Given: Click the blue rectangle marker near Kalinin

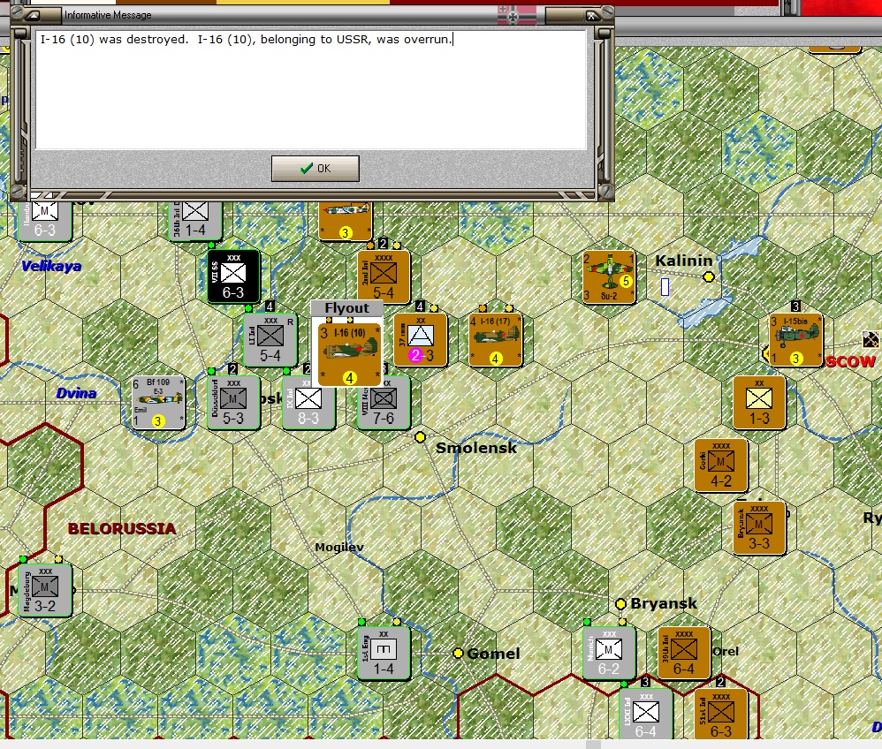Looking at the screenshot, I should (x=665, y=287).
